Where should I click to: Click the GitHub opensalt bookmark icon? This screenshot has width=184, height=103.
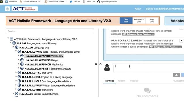pos(99,1)
